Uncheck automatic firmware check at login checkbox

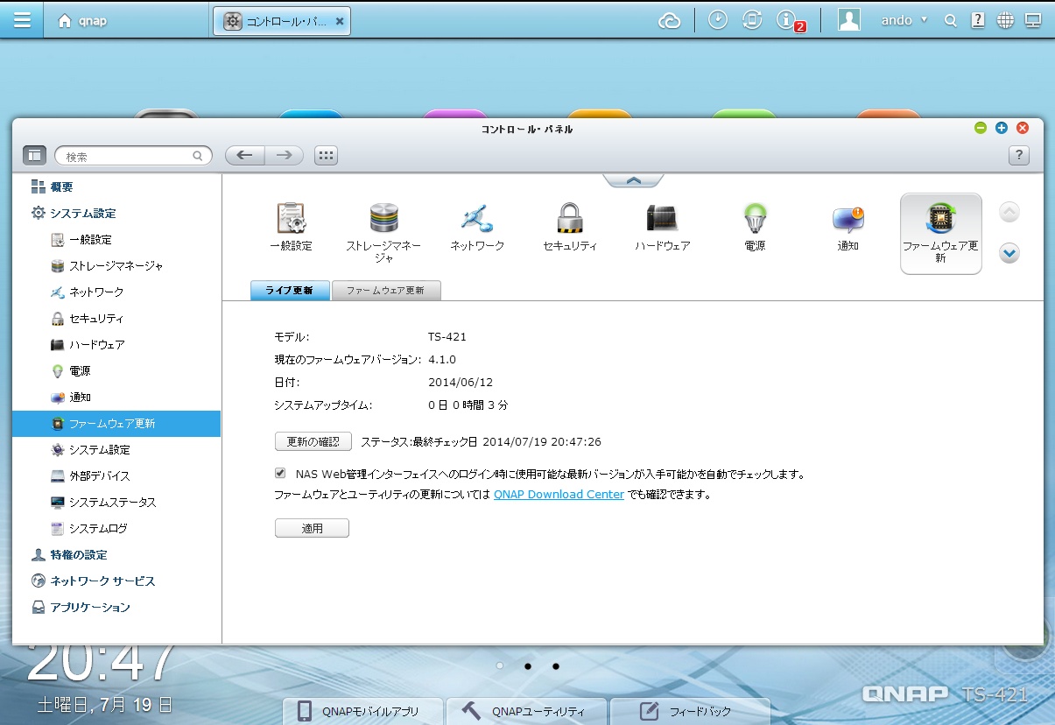pyautogui.click(x=280, y=473)
